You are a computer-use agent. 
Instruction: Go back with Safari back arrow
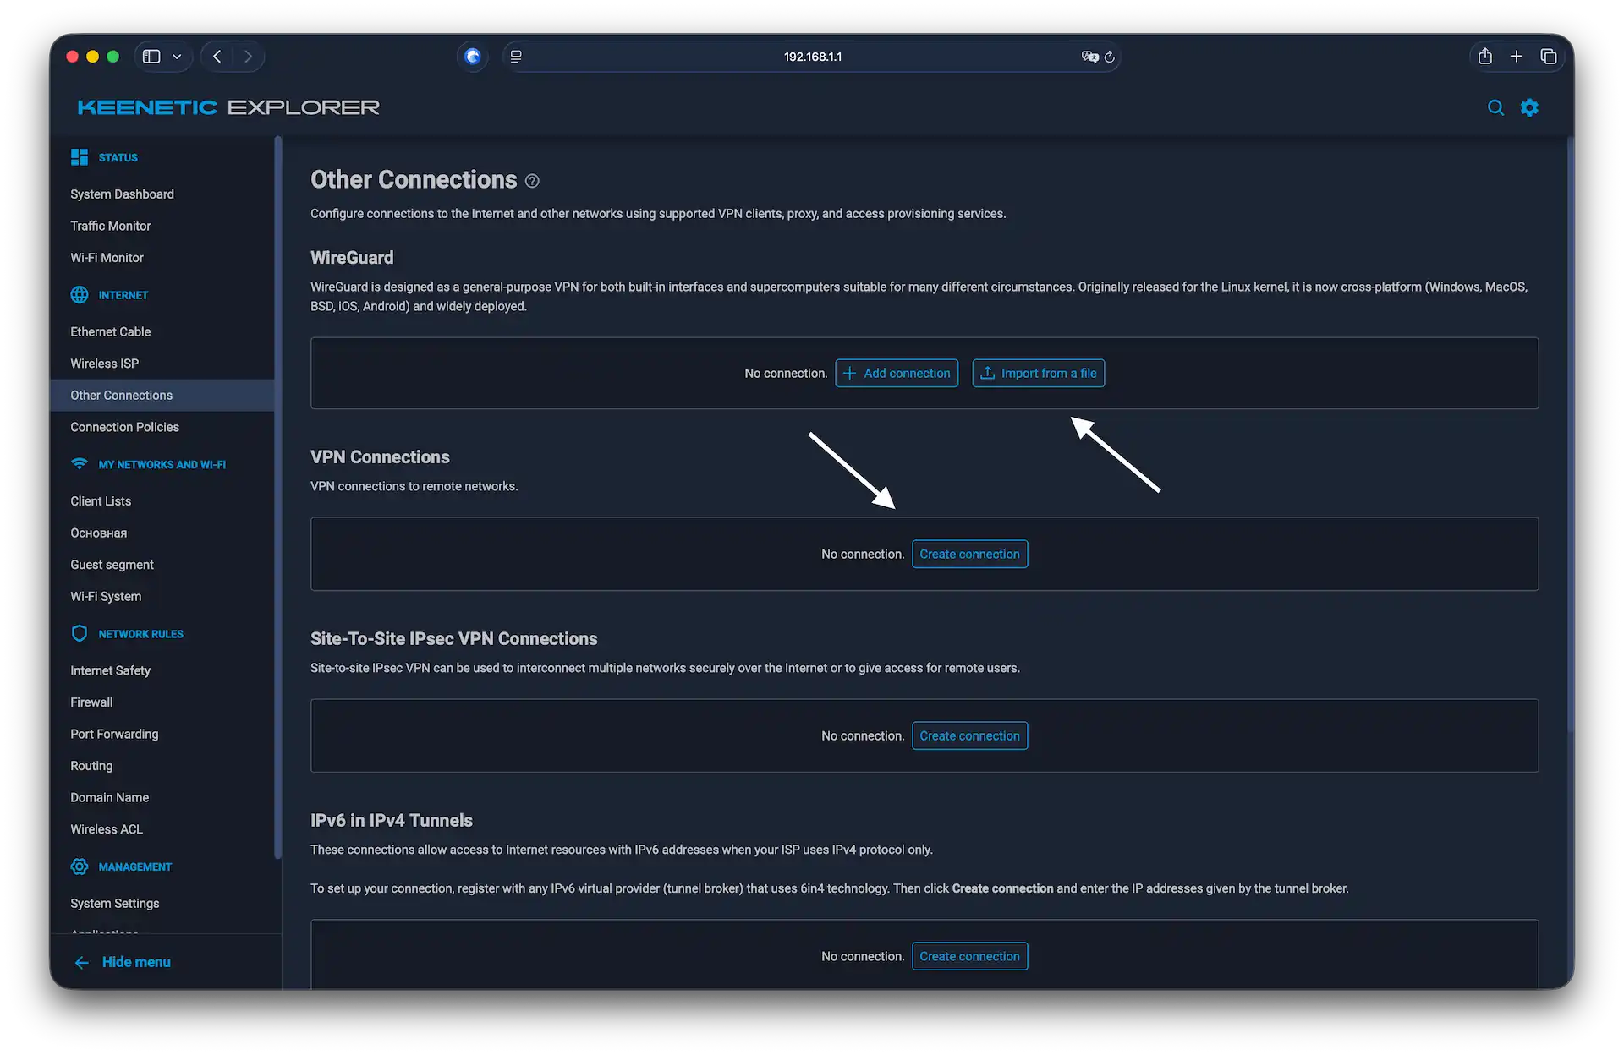[217, 57]
